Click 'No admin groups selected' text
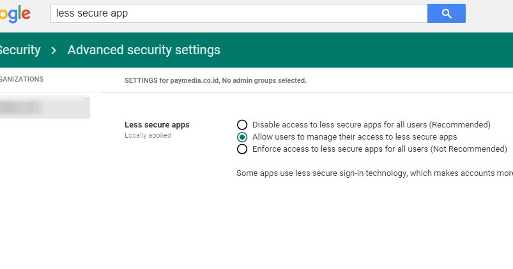This screenshot has height=269, width=513. (264, 81)
